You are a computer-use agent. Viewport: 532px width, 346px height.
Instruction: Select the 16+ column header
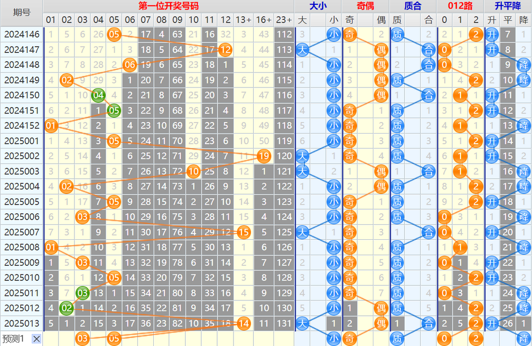pyautogui.click(x=264, y=20)
